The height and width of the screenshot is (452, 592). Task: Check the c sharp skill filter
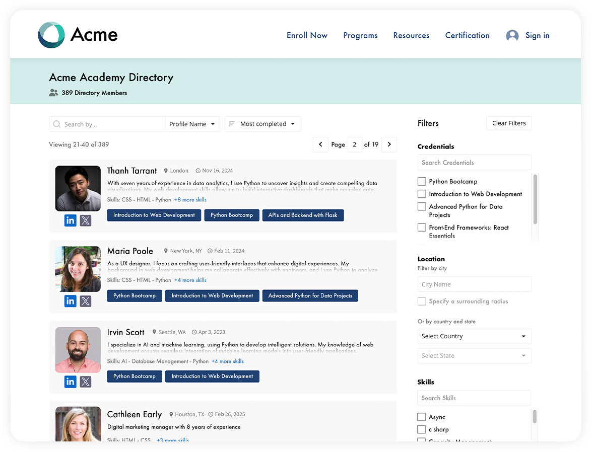pos(421,429)
